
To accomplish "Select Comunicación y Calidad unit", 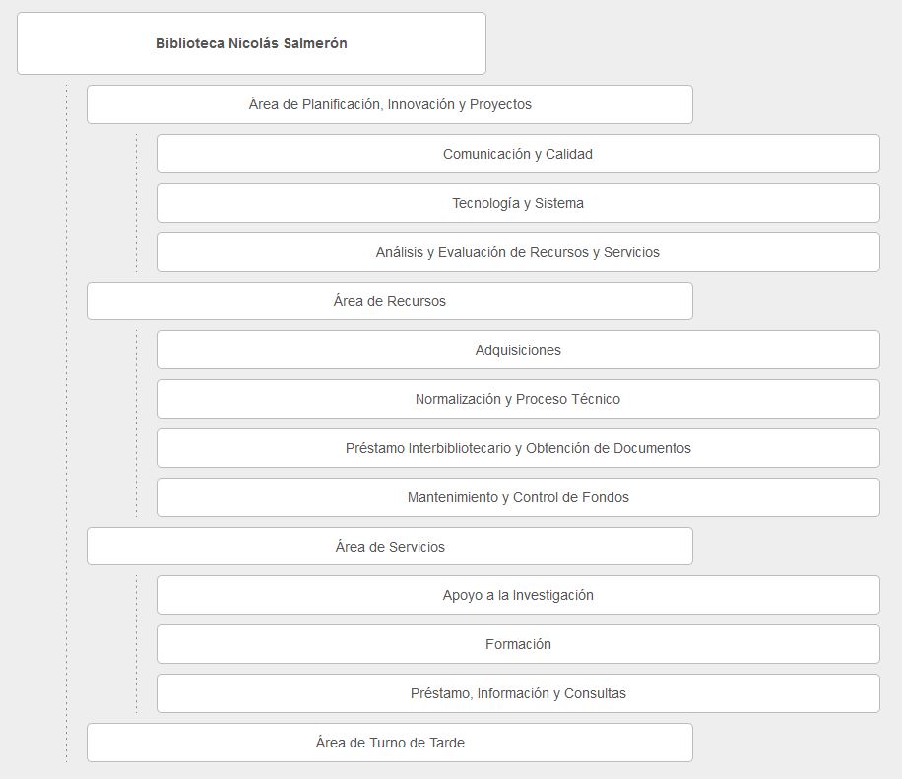I will click(517, 154).
